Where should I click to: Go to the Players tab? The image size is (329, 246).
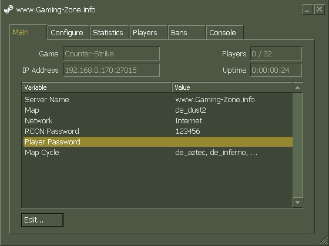coord(148,32)
